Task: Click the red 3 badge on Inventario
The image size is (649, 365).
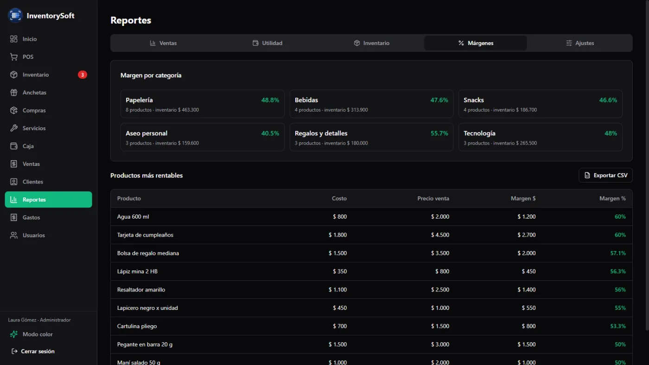Action: coord(83,75)
